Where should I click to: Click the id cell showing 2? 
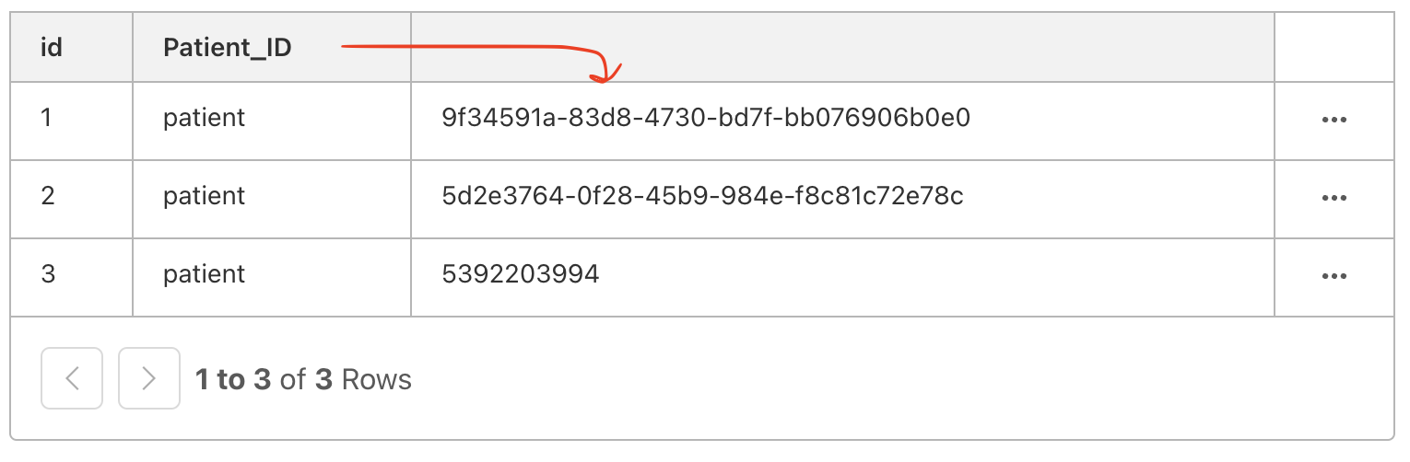click(x=72, y=199)
